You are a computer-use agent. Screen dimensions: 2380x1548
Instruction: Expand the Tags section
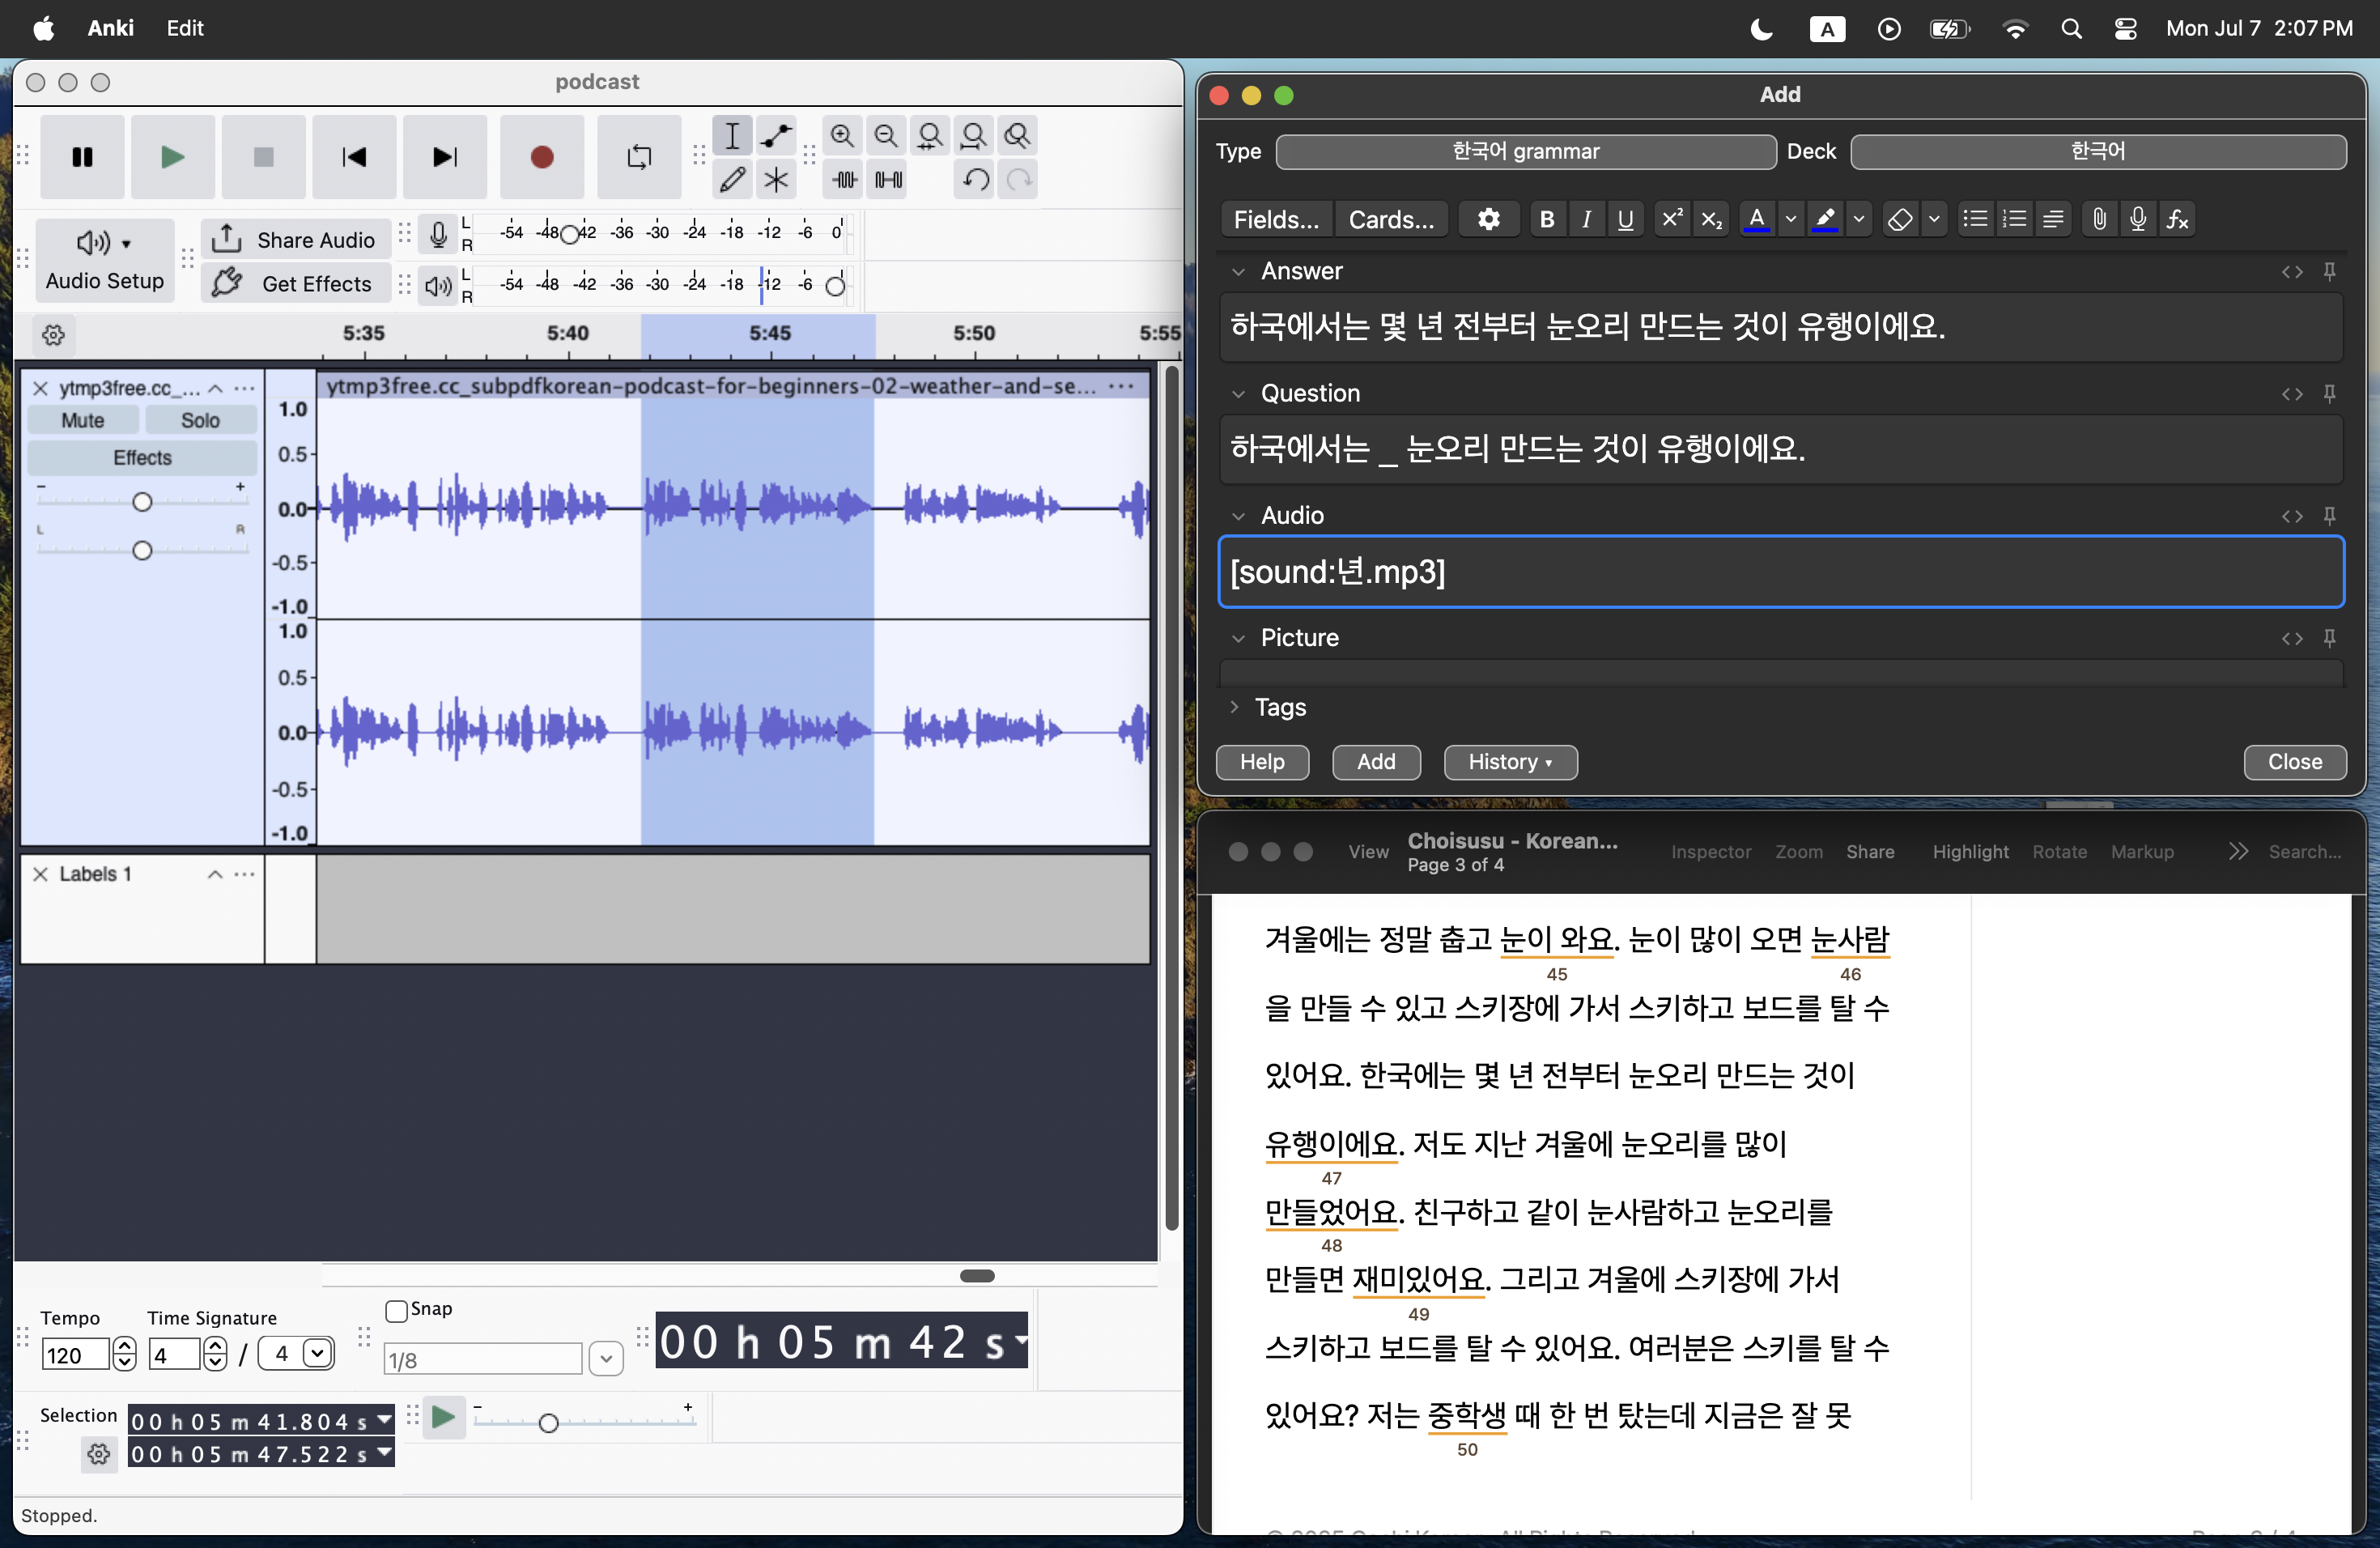coord(1235,707)
